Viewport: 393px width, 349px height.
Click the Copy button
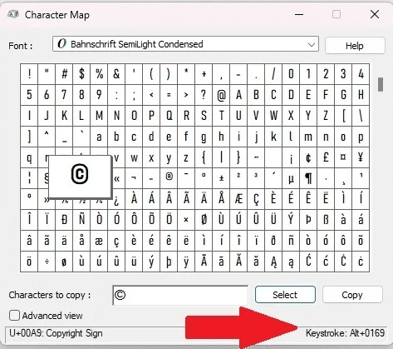point(352,295)
